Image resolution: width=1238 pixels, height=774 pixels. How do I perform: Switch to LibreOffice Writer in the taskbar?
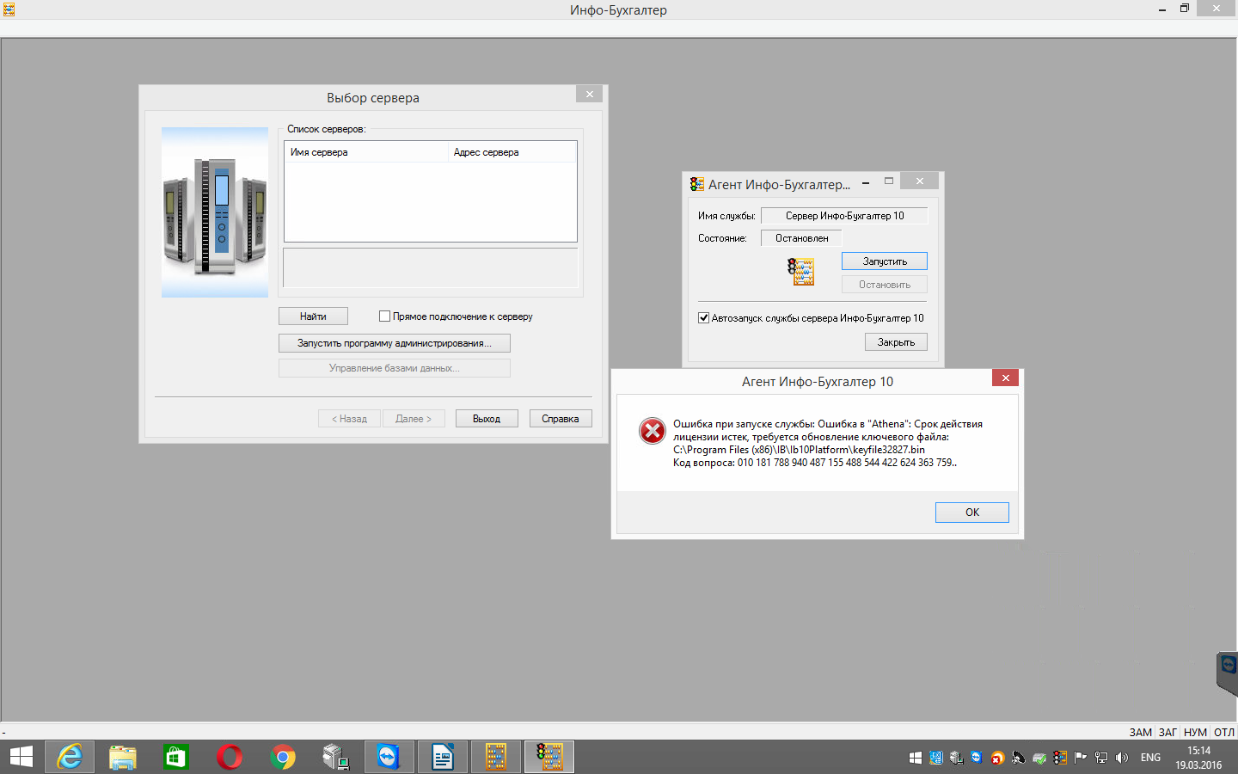point(443,757)
